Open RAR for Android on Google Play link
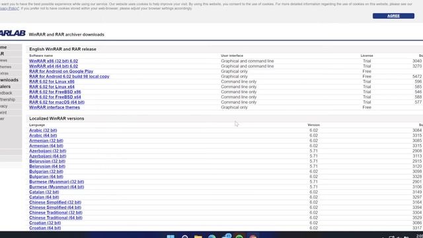 [61, 71]
